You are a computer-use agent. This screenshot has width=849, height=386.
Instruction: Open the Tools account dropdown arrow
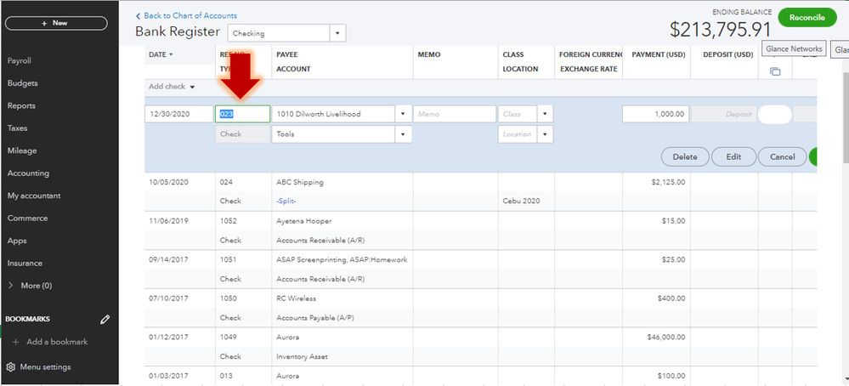coord(403,134)
